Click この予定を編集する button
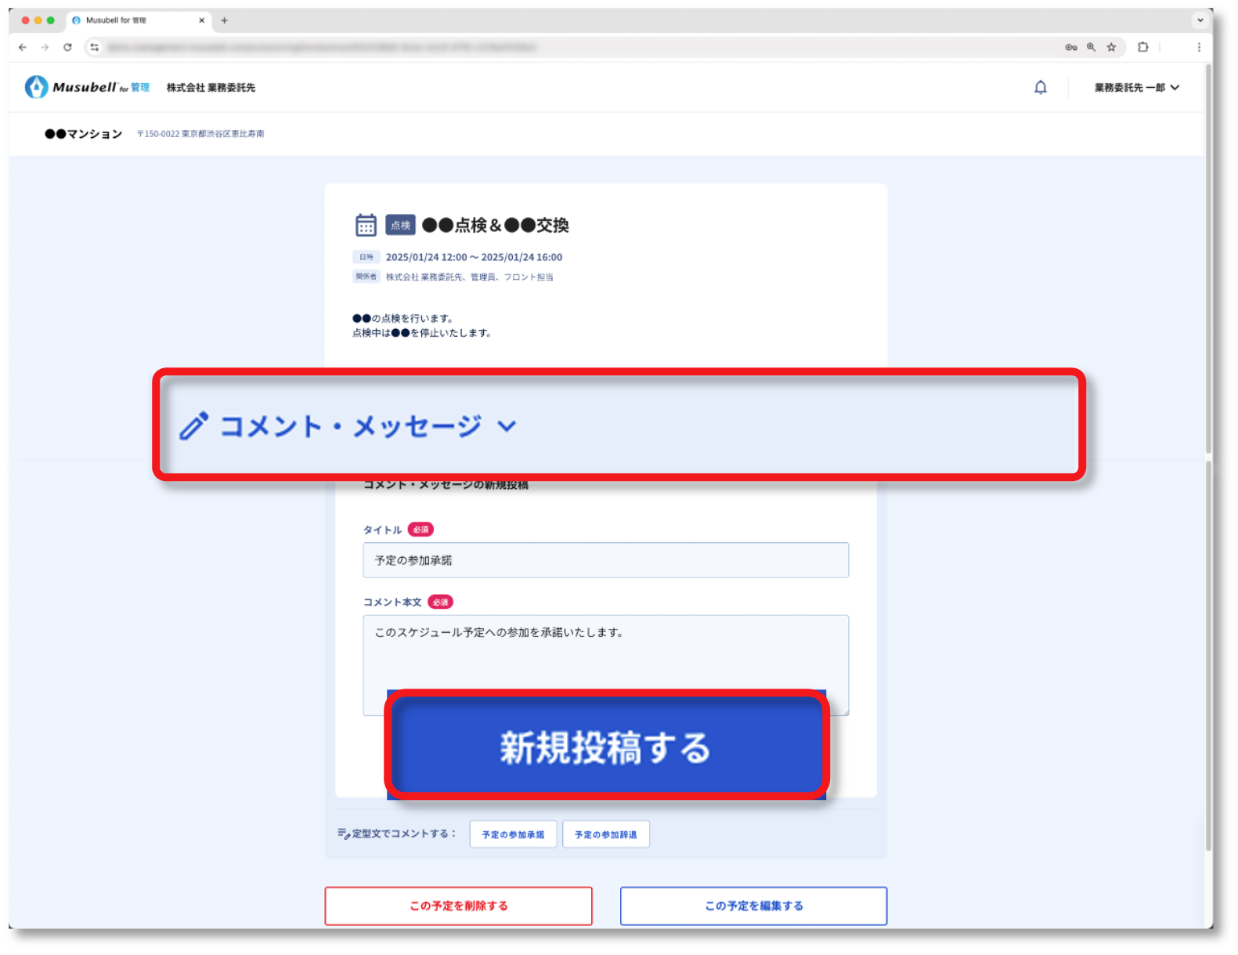The height and width of the screenshot is (955, 1238). pyautogui.click(x=753, y=906)
